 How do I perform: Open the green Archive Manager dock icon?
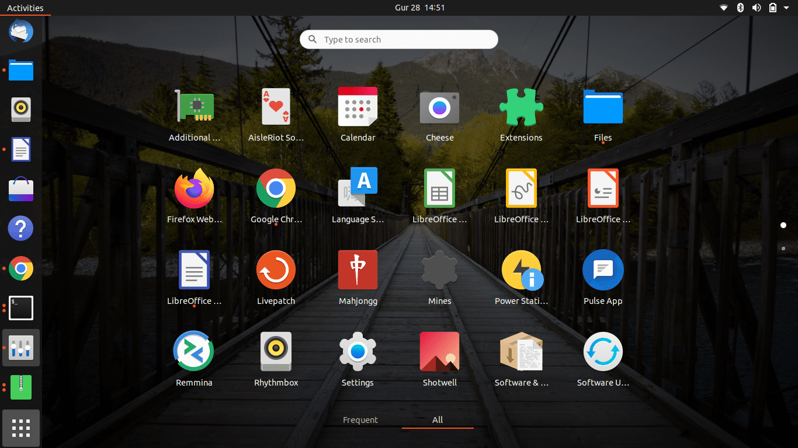pos(21,387)
